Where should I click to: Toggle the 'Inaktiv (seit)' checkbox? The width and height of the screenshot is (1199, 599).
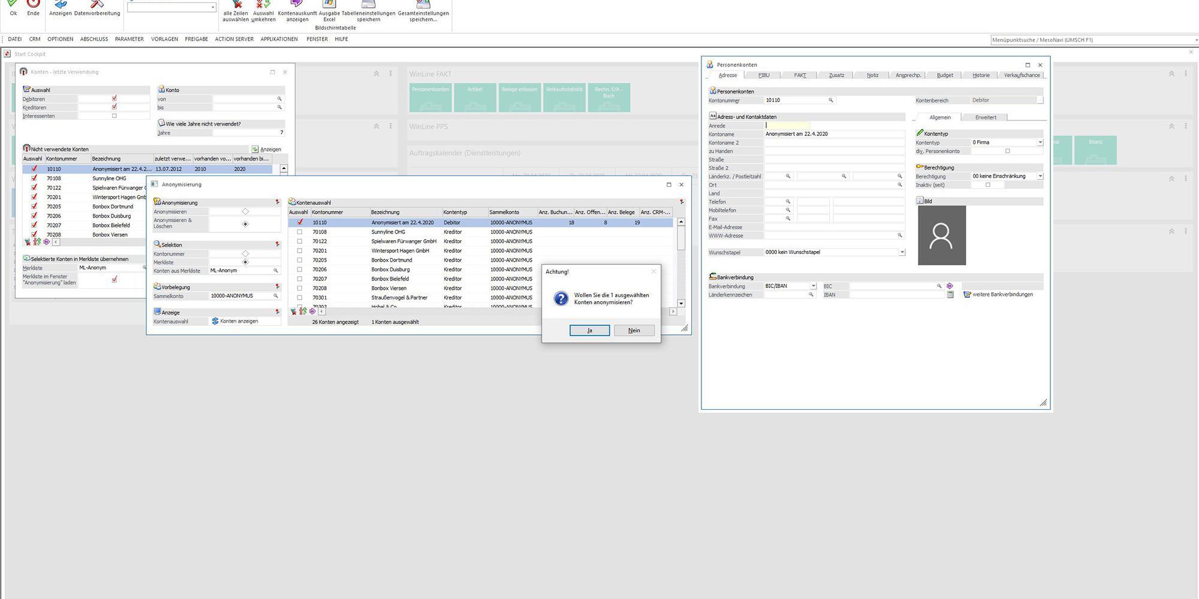[x=988, y=184]
